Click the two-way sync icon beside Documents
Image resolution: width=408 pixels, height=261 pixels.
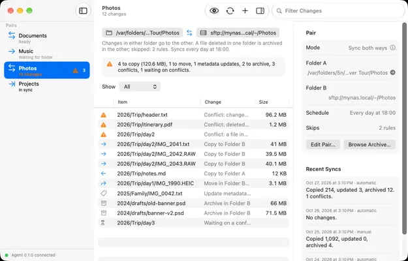[x=12, y=35]
